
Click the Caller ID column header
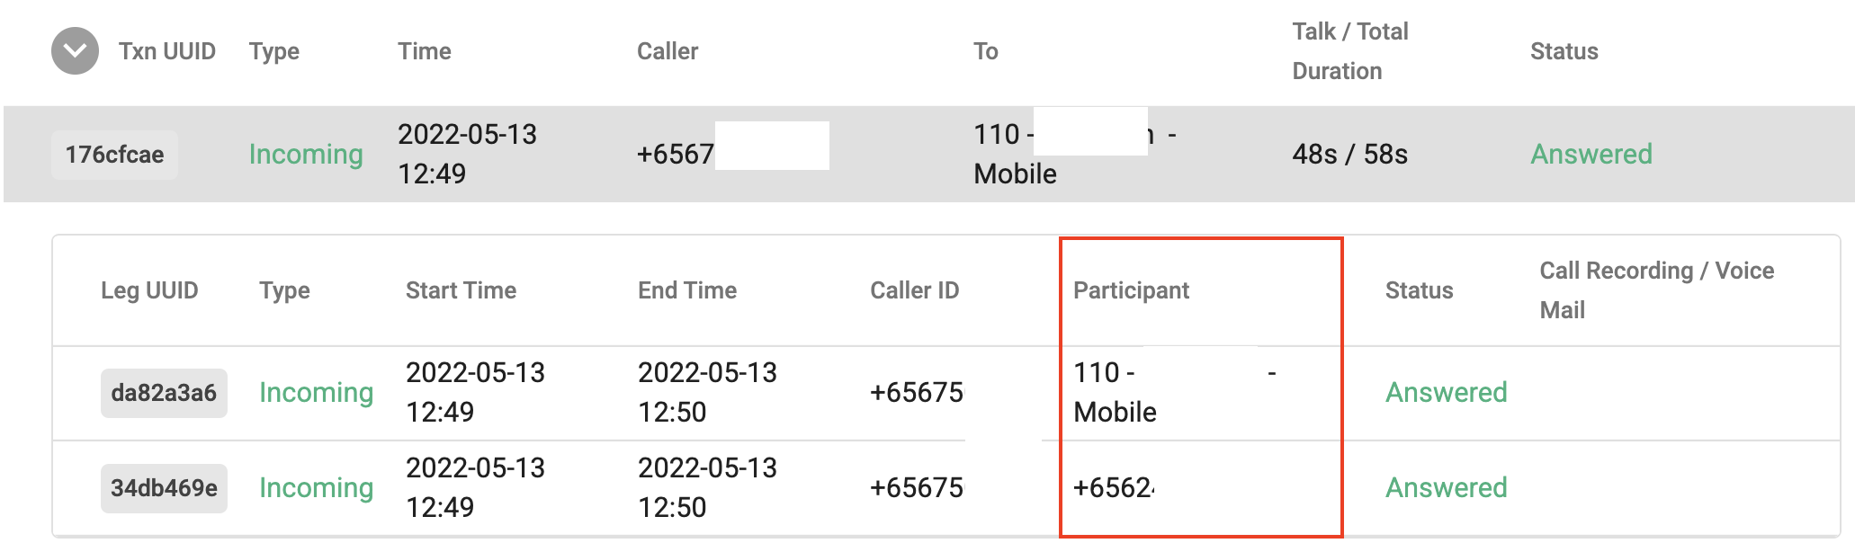click(914, 290)
